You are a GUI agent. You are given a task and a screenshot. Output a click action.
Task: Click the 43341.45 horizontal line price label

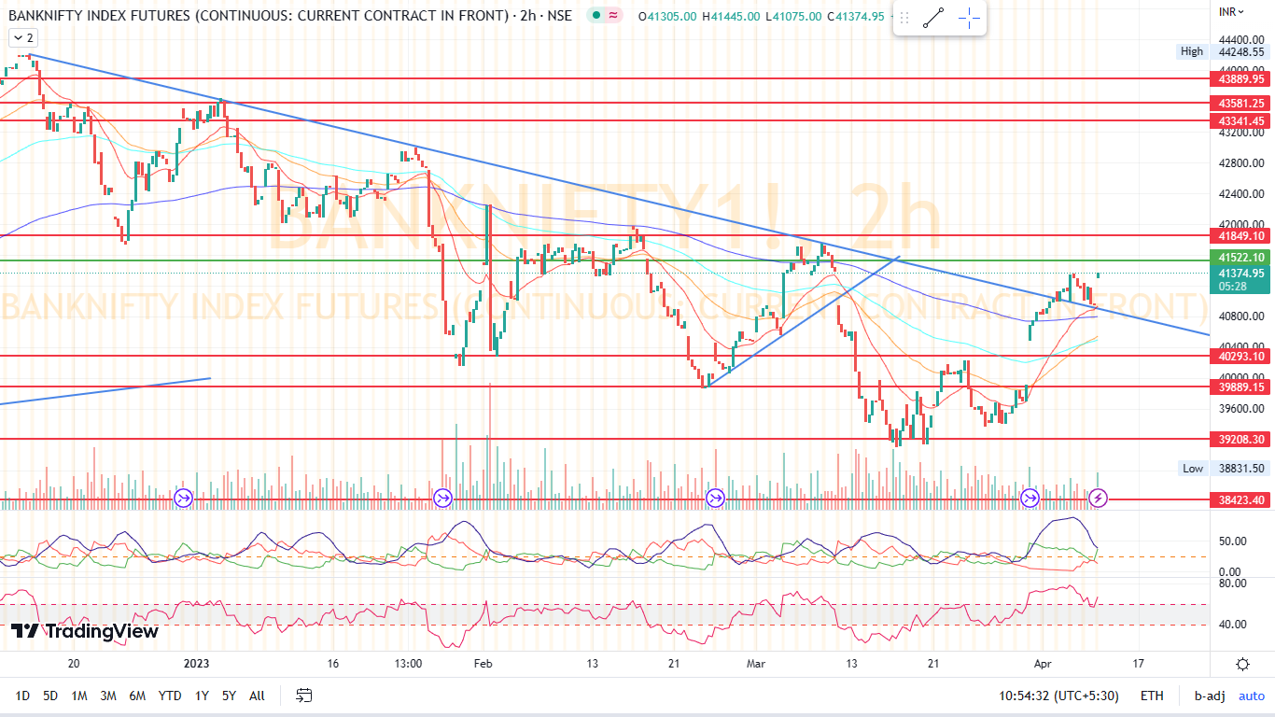point(1240,121)
